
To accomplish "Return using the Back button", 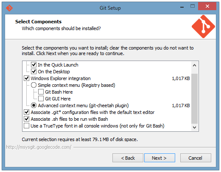I will click(128, 158).
